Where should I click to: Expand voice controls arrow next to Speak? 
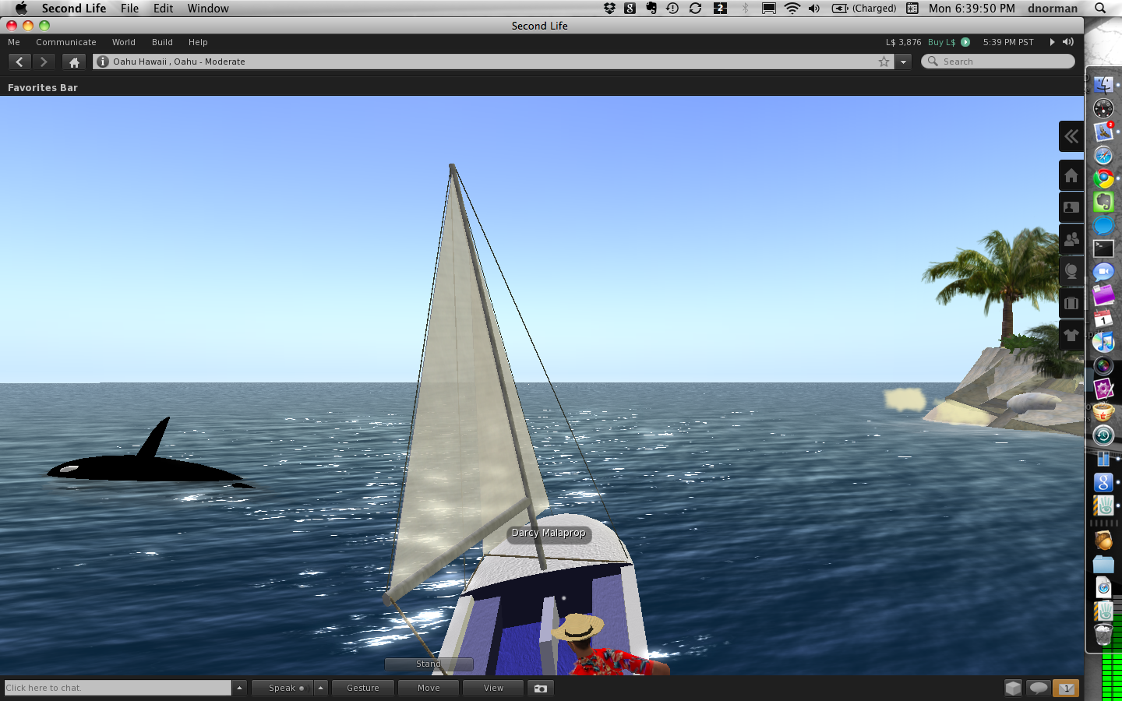320,688
